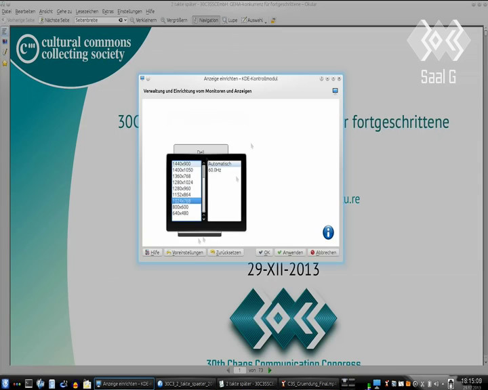Select the 640x480 resolution
488x390 pixels.
186,213
